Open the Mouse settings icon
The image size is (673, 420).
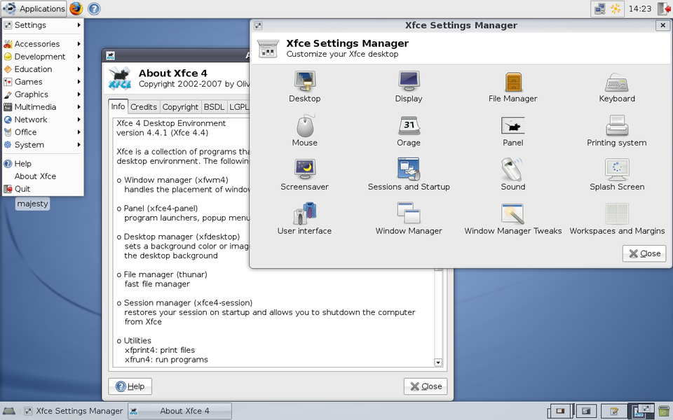pyautogui.click(x=305, y=131)
